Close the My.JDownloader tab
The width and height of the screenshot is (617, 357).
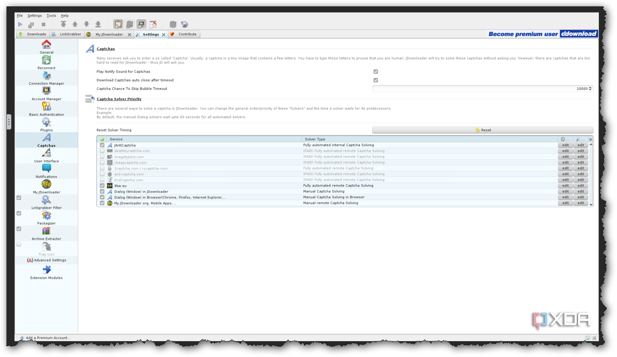pyautogui.click(x=130, y=35)
